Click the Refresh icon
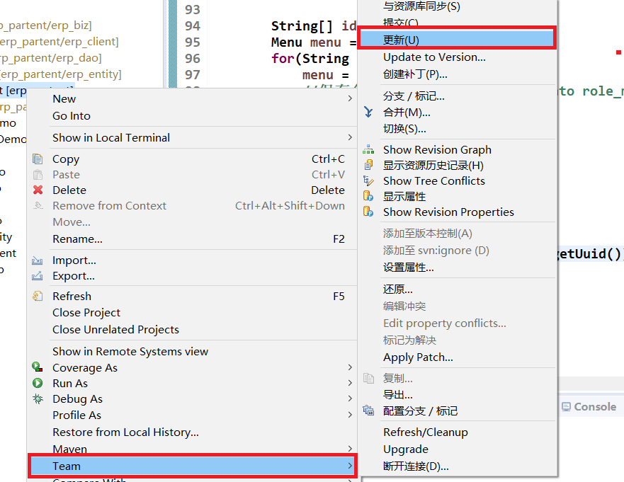This screenshot has width=624, height=482. point(38,297)
